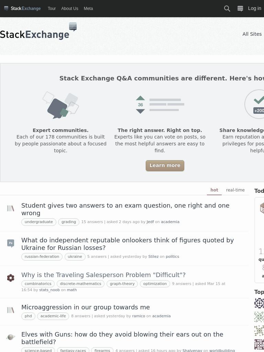Click the math site icon beside Traveling Salesperson
The image size is (264, 352).
[x=11, y=278]
